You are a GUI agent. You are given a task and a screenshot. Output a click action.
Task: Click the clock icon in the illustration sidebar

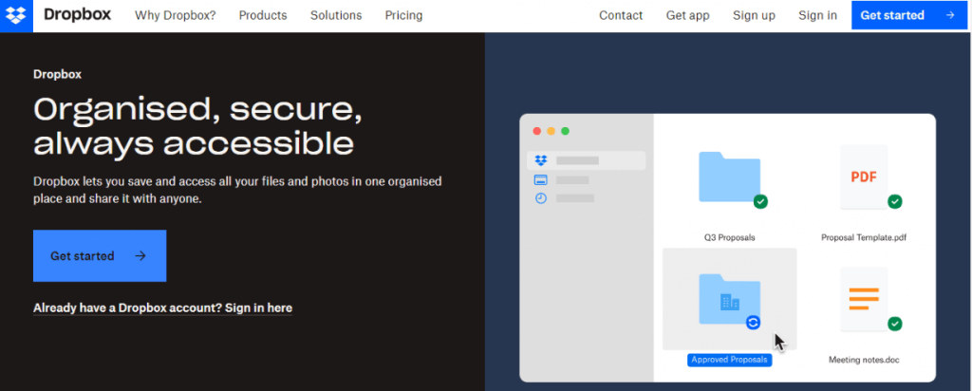point(540,198)
